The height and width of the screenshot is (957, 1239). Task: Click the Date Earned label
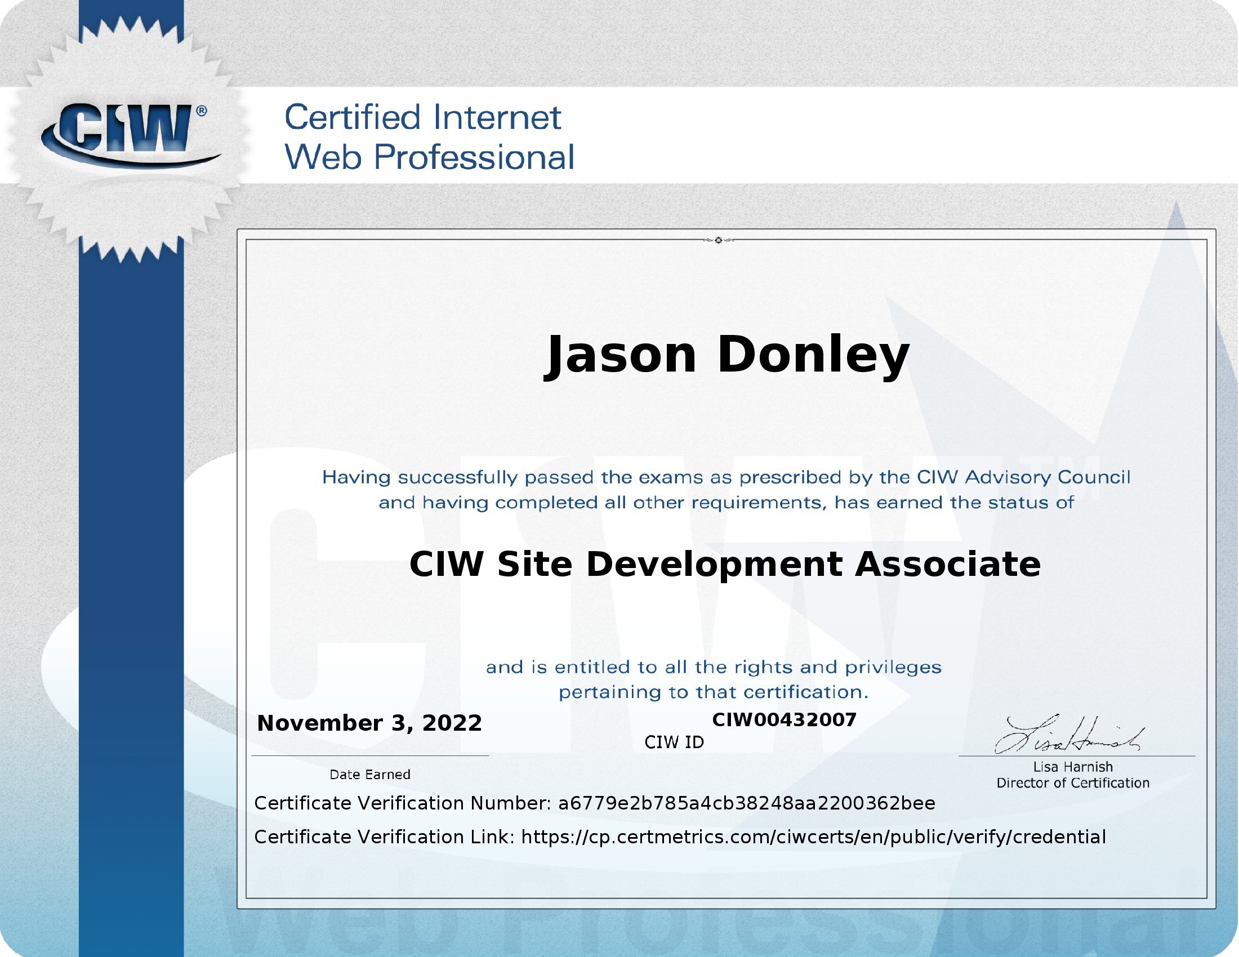(370, 775)
